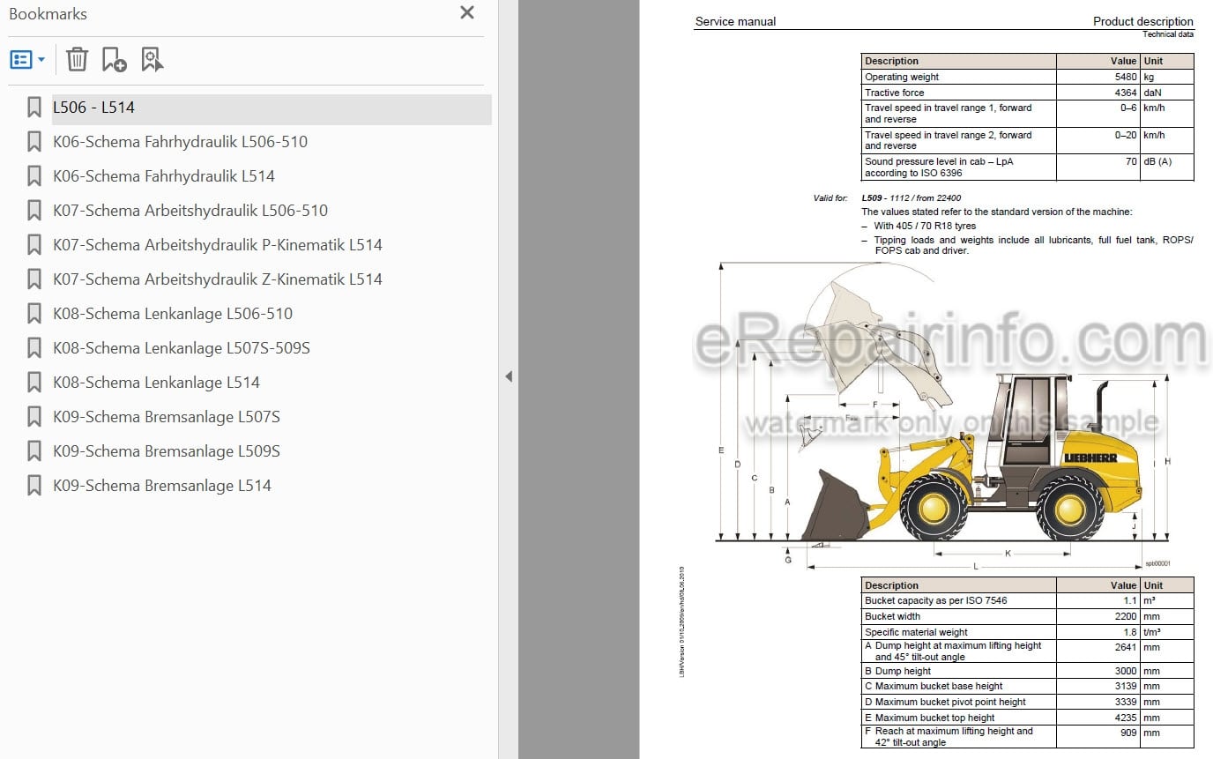Viewport: 1213px width, 759px height.
Task: Click bookmark icon beside K06-Schema Fahrhydraulik L506-510
Action: pos(34,142)
